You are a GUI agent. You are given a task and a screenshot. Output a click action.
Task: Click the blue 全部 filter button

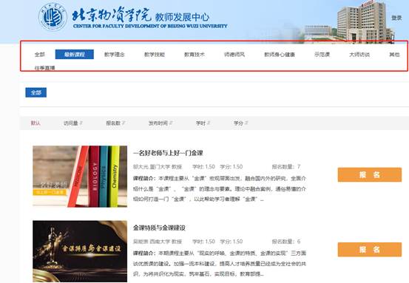coord(36,92)
